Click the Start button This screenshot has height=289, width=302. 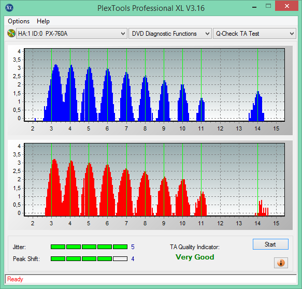point(270,244)
